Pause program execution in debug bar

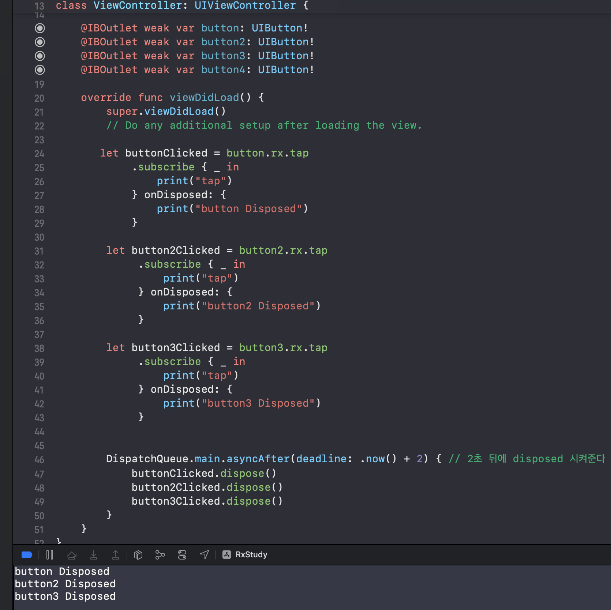coord(50,555)
